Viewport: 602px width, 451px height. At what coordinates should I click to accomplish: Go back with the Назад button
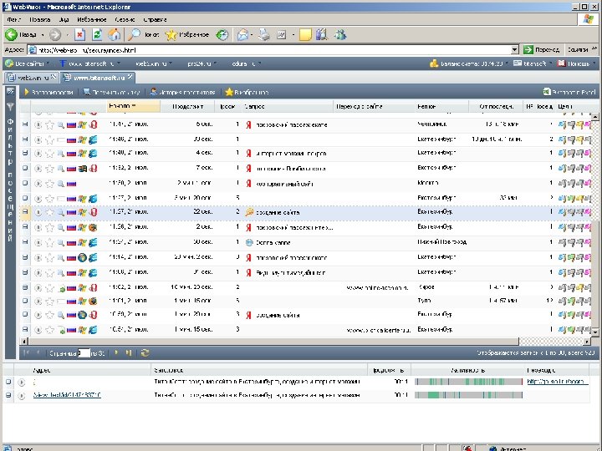(x=21, y=35)
